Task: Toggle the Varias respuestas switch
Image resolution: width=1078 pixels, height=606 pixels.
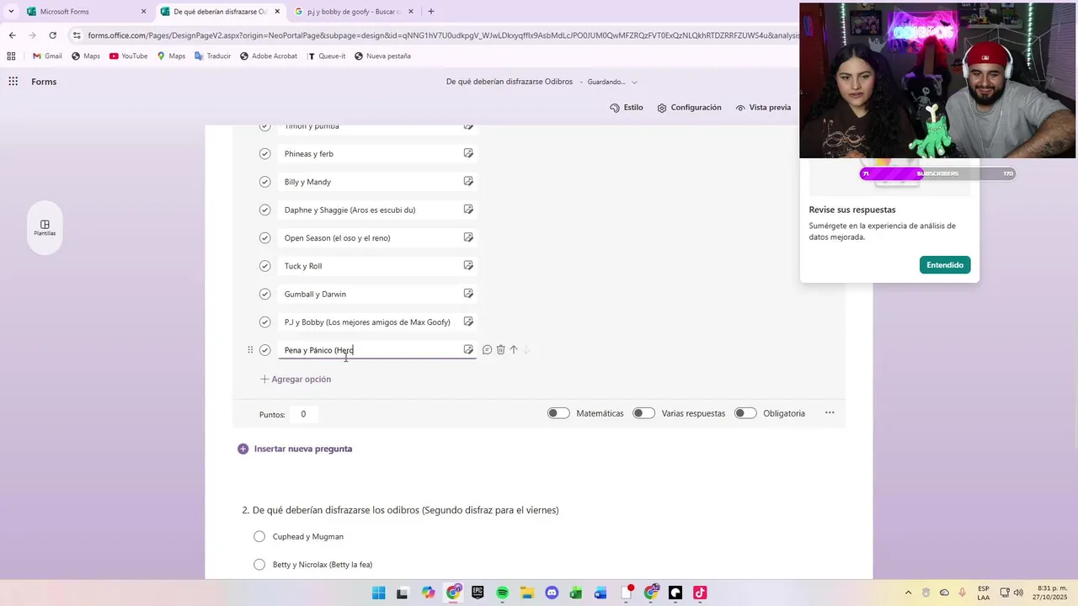Action: click(x=644, y=413)
